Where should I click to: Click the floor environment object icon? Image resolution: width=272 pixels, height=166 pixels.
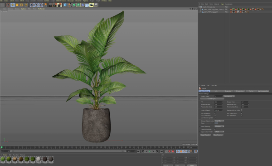[x=87, y=5]
